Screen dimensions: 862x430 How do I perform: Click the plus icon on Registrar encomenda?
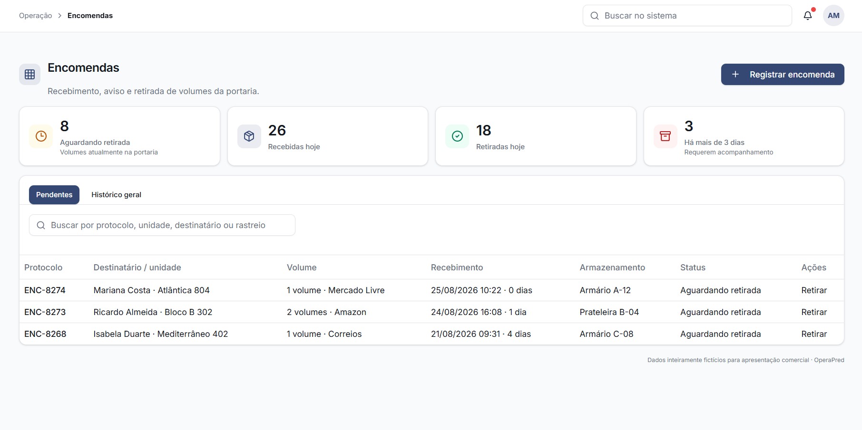735,75
